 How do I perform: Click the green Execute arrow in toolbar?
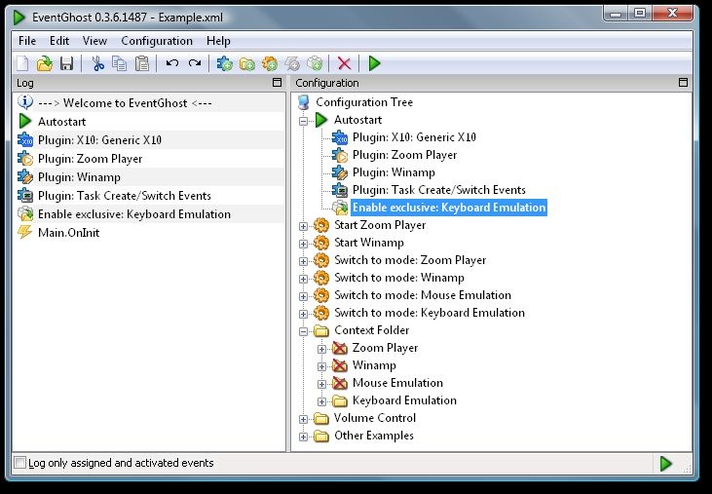click(374, 63)
